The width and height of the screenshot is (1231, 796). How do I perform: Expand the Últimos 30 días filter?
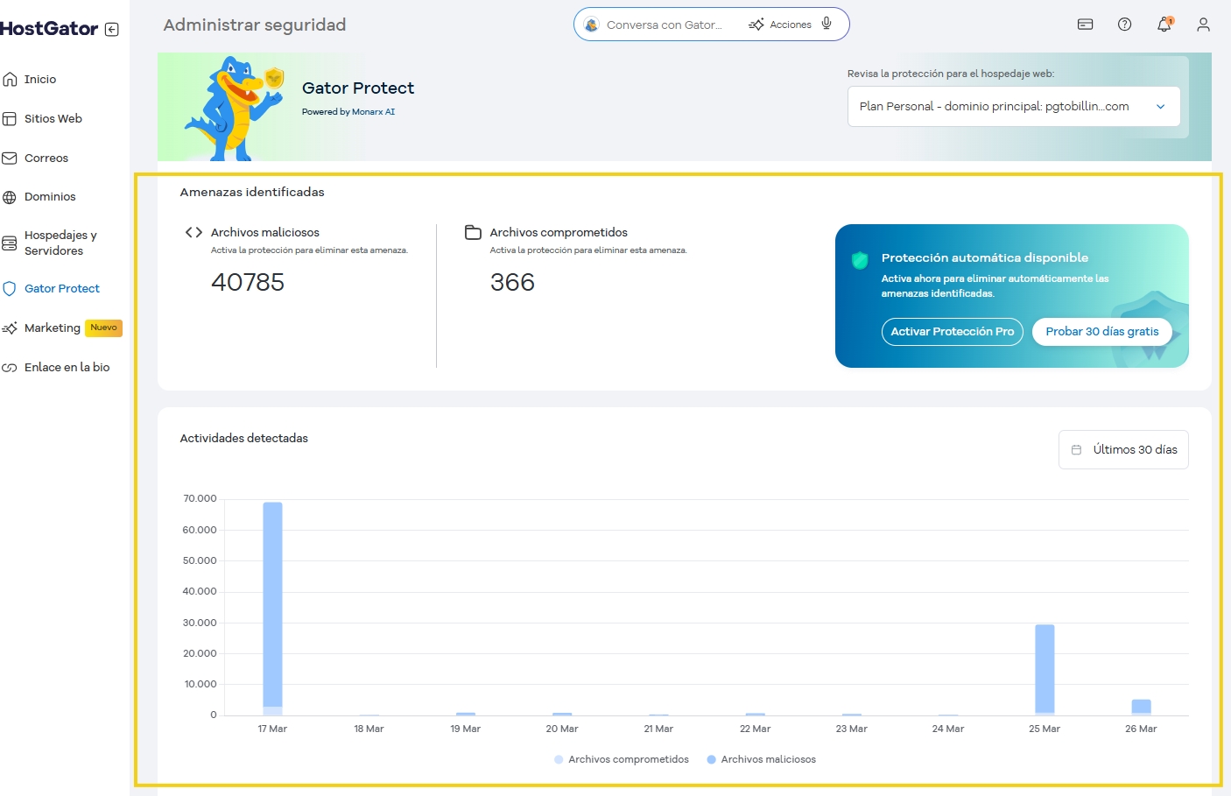coord(1123,449)
